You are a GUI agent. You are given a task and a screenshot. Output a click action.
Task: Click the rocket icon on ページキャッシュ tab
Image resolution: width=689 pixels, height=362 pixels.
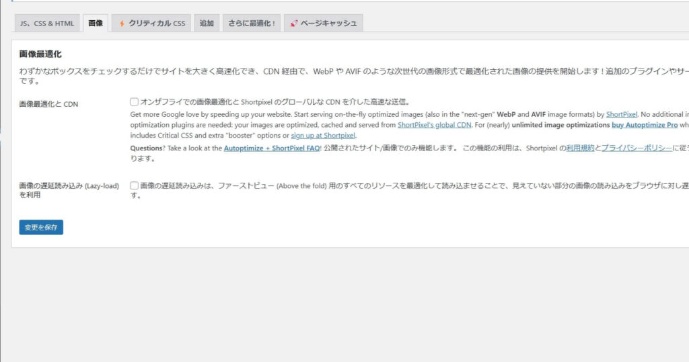[294, 24]
